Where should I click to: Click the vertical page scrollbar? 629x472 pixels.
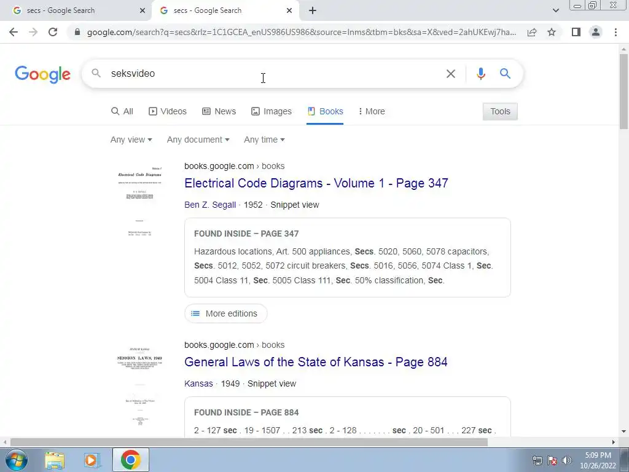623,91
